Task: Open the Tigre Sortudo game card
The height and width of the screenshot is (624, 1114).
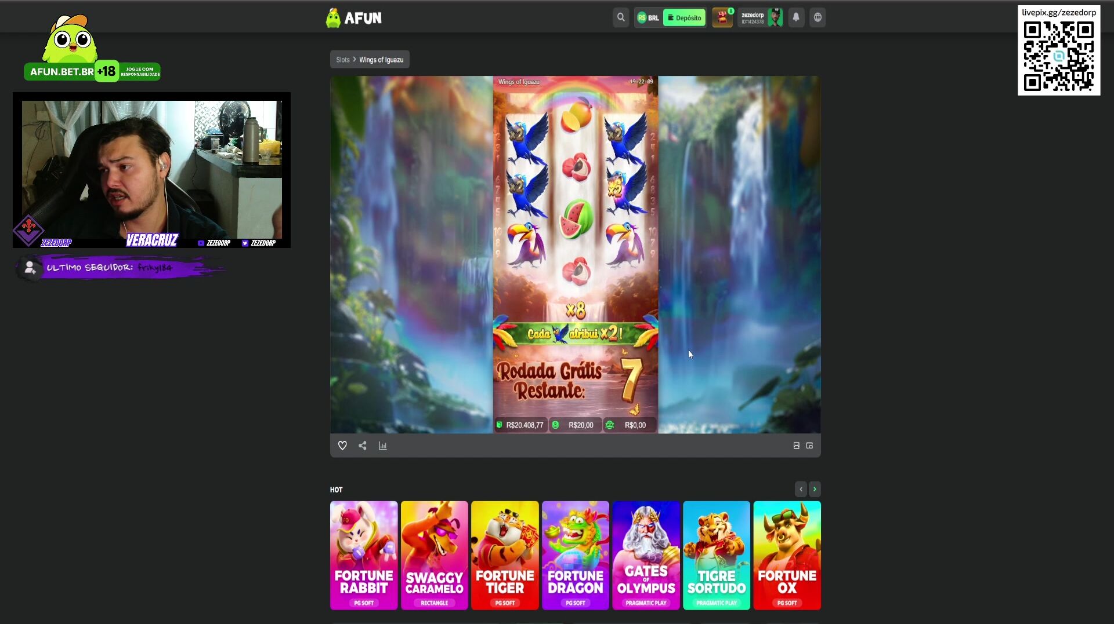Action: click(x=717, y=555)
